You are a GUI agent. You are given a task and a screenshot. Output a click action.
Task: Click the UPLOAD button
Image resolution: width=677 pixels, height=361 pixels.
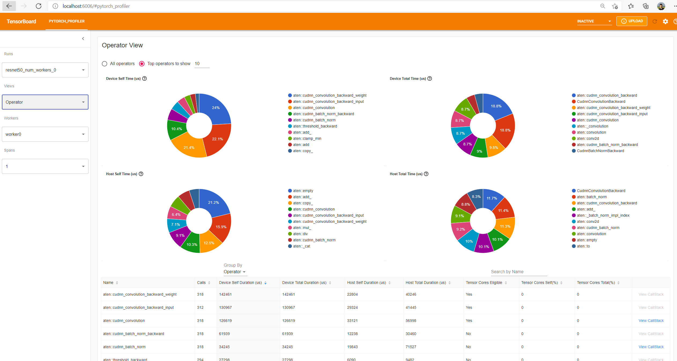click(632, 21)
